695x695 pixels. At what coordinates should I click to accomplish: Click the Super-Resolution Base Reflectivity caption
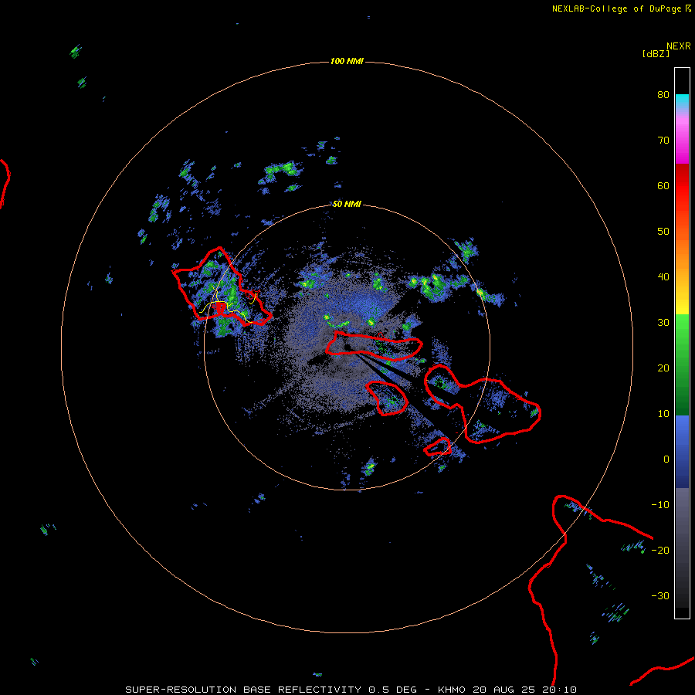tap(351, 690)
